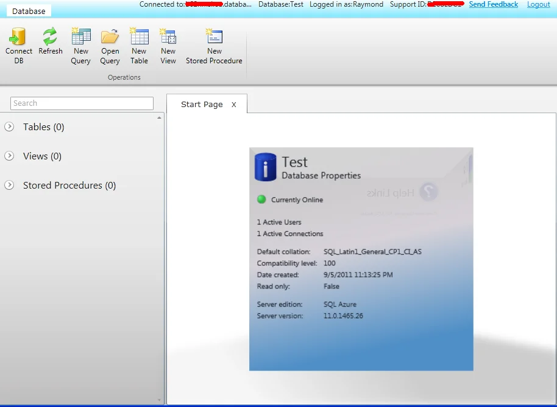Switch to the Database ribbon tab

tap(29, 11)
